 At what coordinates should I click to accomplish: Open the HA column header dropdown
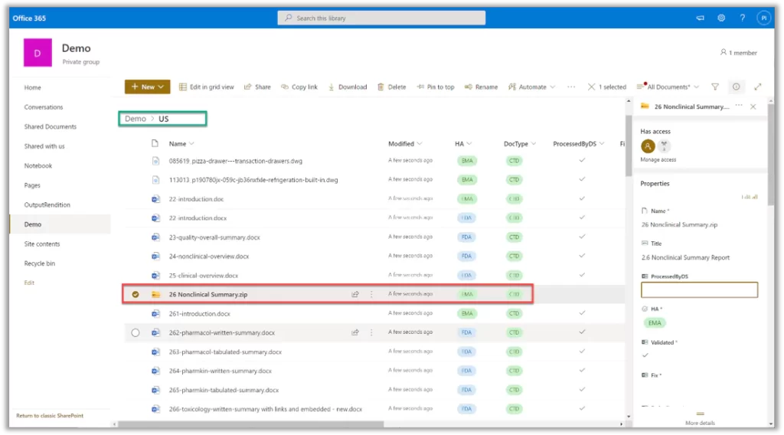[463, 143]
